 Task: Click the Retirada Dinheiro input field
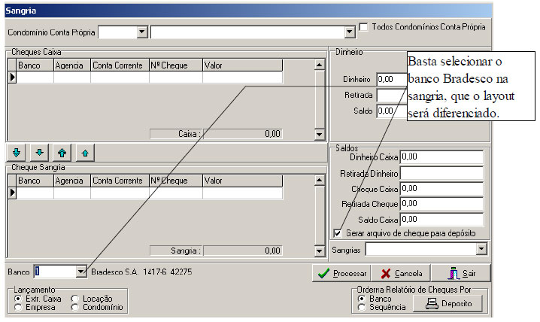coord(441,173)
